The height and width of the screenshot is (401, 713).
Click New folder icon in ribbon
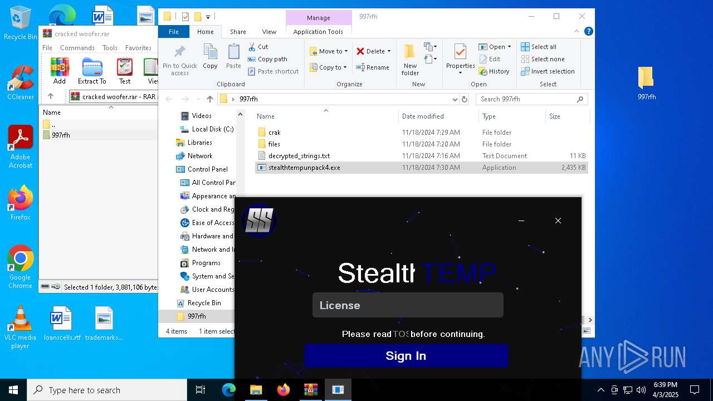pyautogui.click(x=410, y=60)
